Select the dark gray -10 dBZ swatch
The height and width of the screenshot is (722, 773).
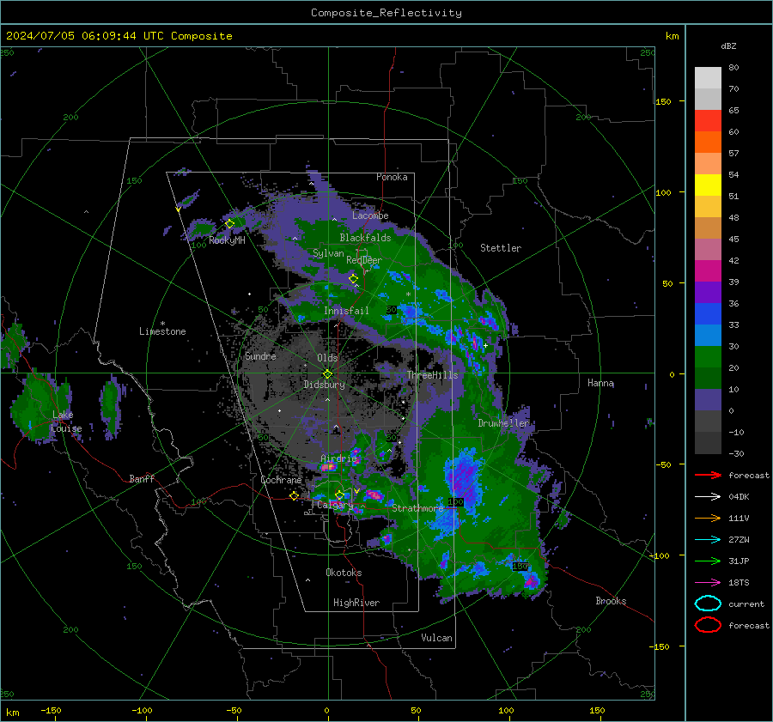coord(708,443)
